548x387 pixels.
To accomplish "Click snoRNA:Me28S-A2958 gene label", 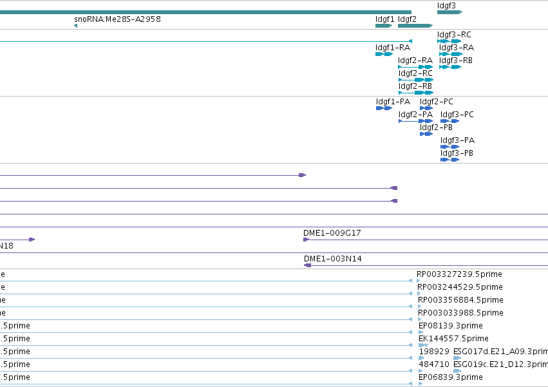I will coord(117,19).
